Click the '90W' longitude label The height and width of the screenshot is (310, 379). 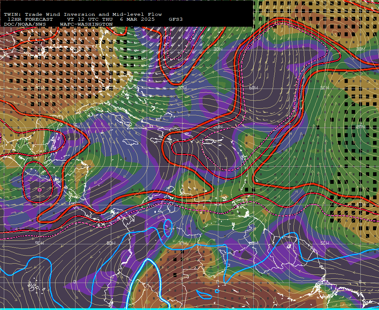click(x=39, y=243)
